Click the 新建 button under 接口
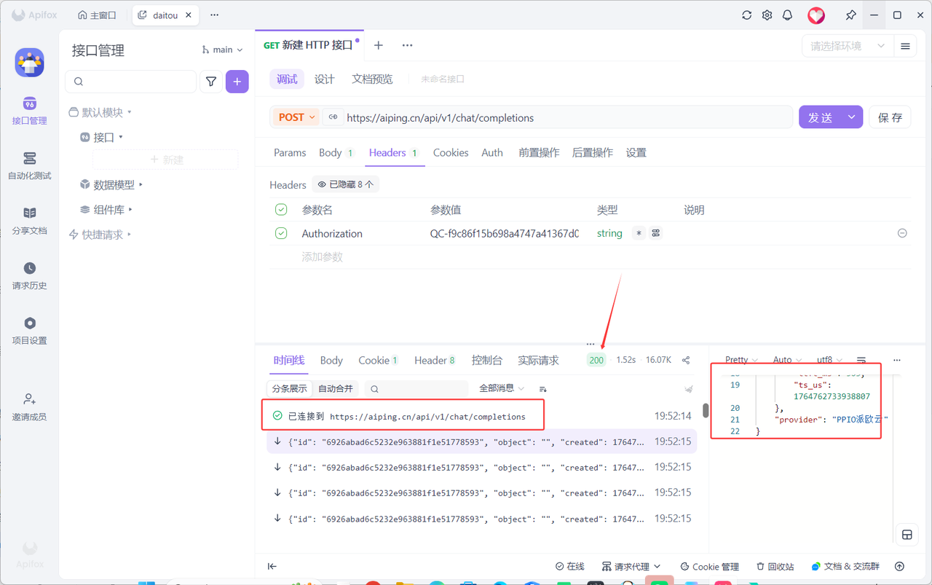This screenshot has width=932, height=585. [165, 160]
